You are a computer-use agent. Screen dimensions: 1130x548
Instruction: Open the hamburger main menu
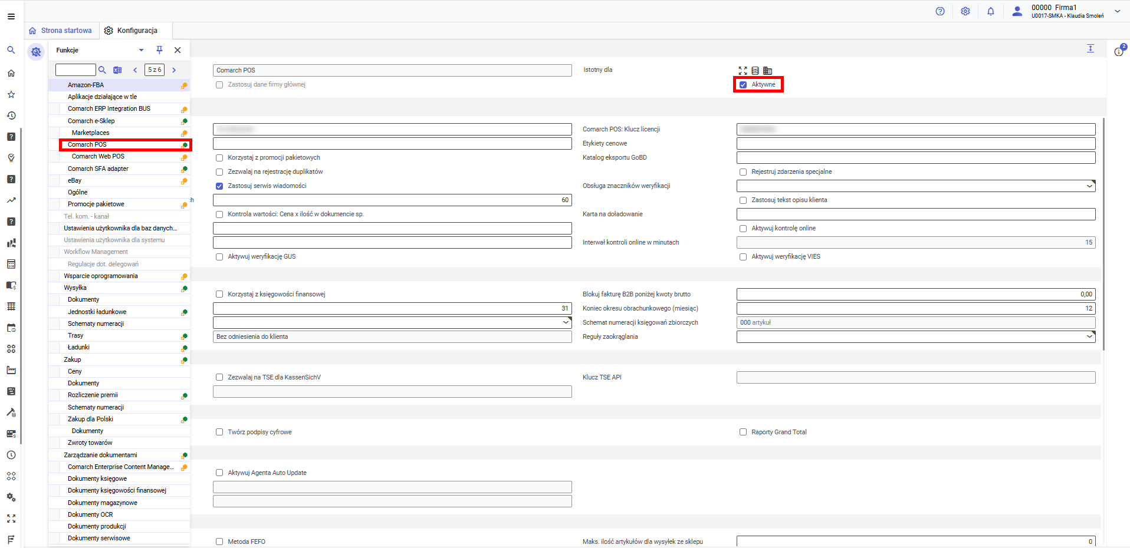(11, 16)
